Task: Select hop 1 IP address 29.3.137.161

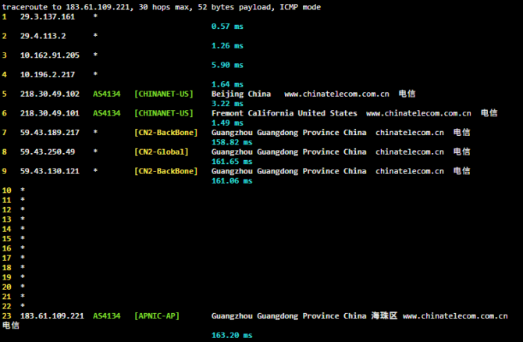Action: pos(48,16)
